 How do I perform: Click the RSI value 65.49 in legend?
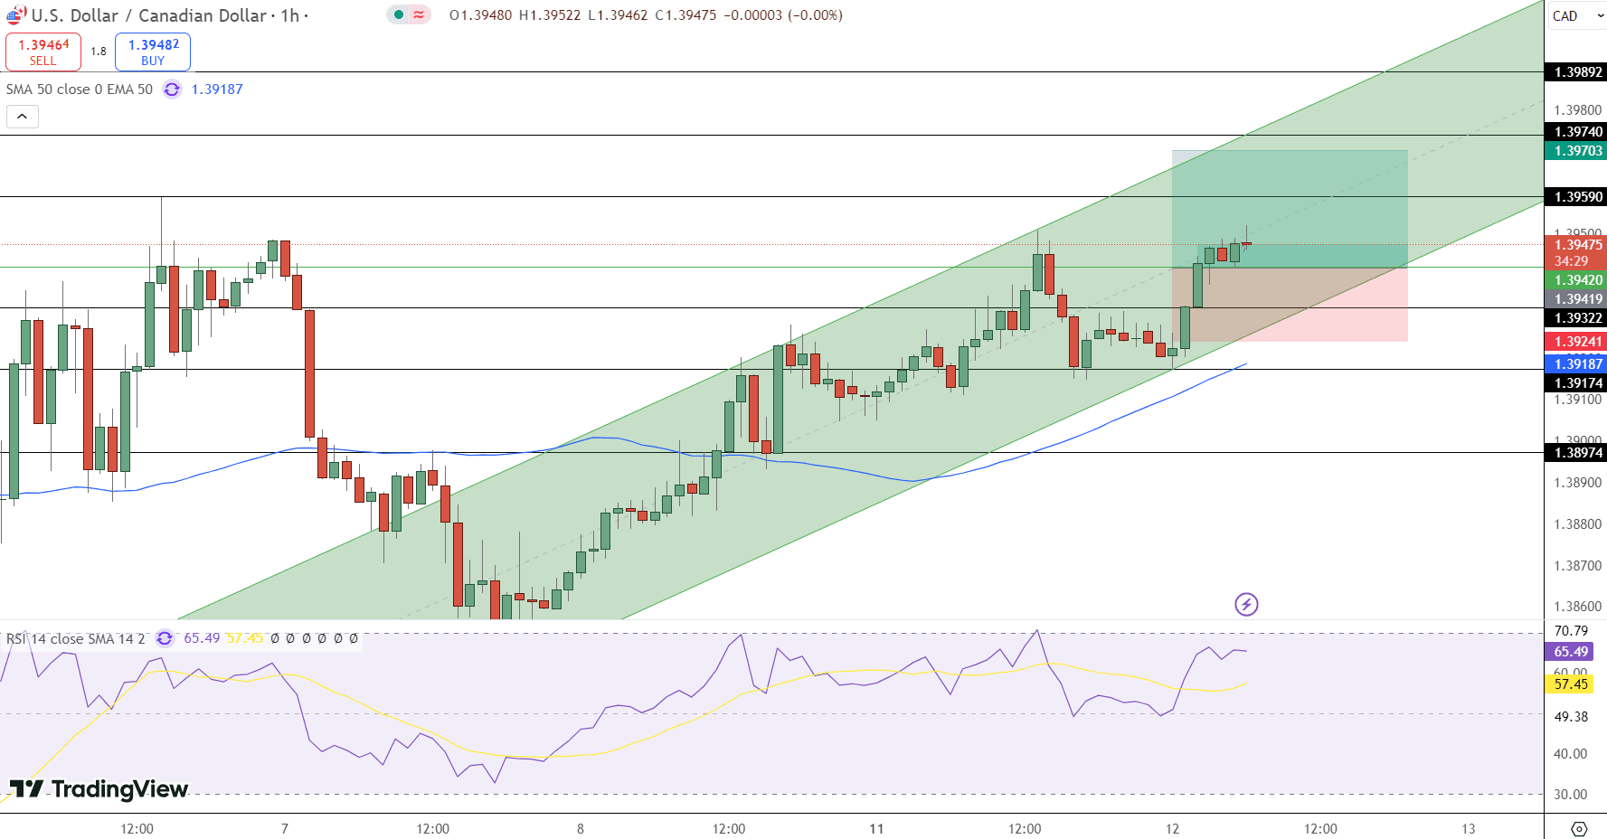202,638
